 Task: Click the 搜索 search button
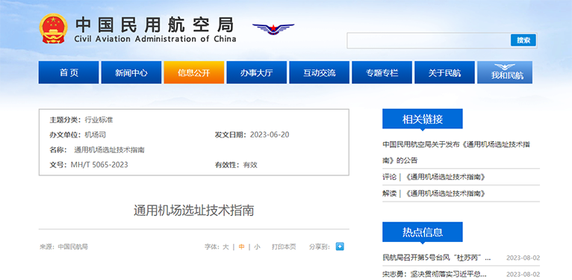[523, 40]
